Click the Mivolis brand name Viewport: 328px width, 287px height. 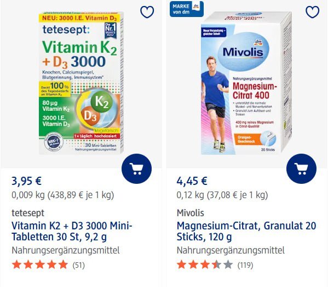pos(191,213)
